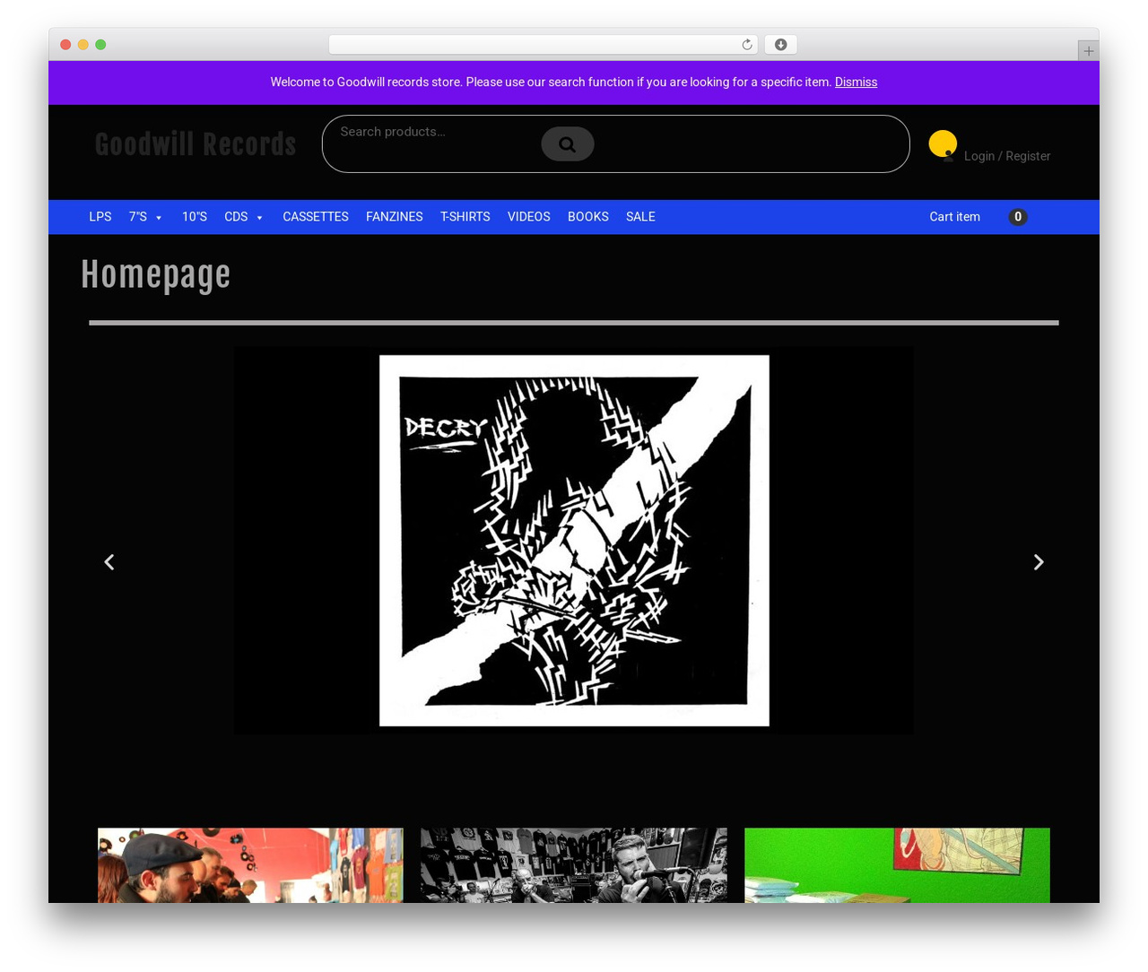Click the magnifier search button
Viewport: 1148px width, 972px height.
(567, 144)
